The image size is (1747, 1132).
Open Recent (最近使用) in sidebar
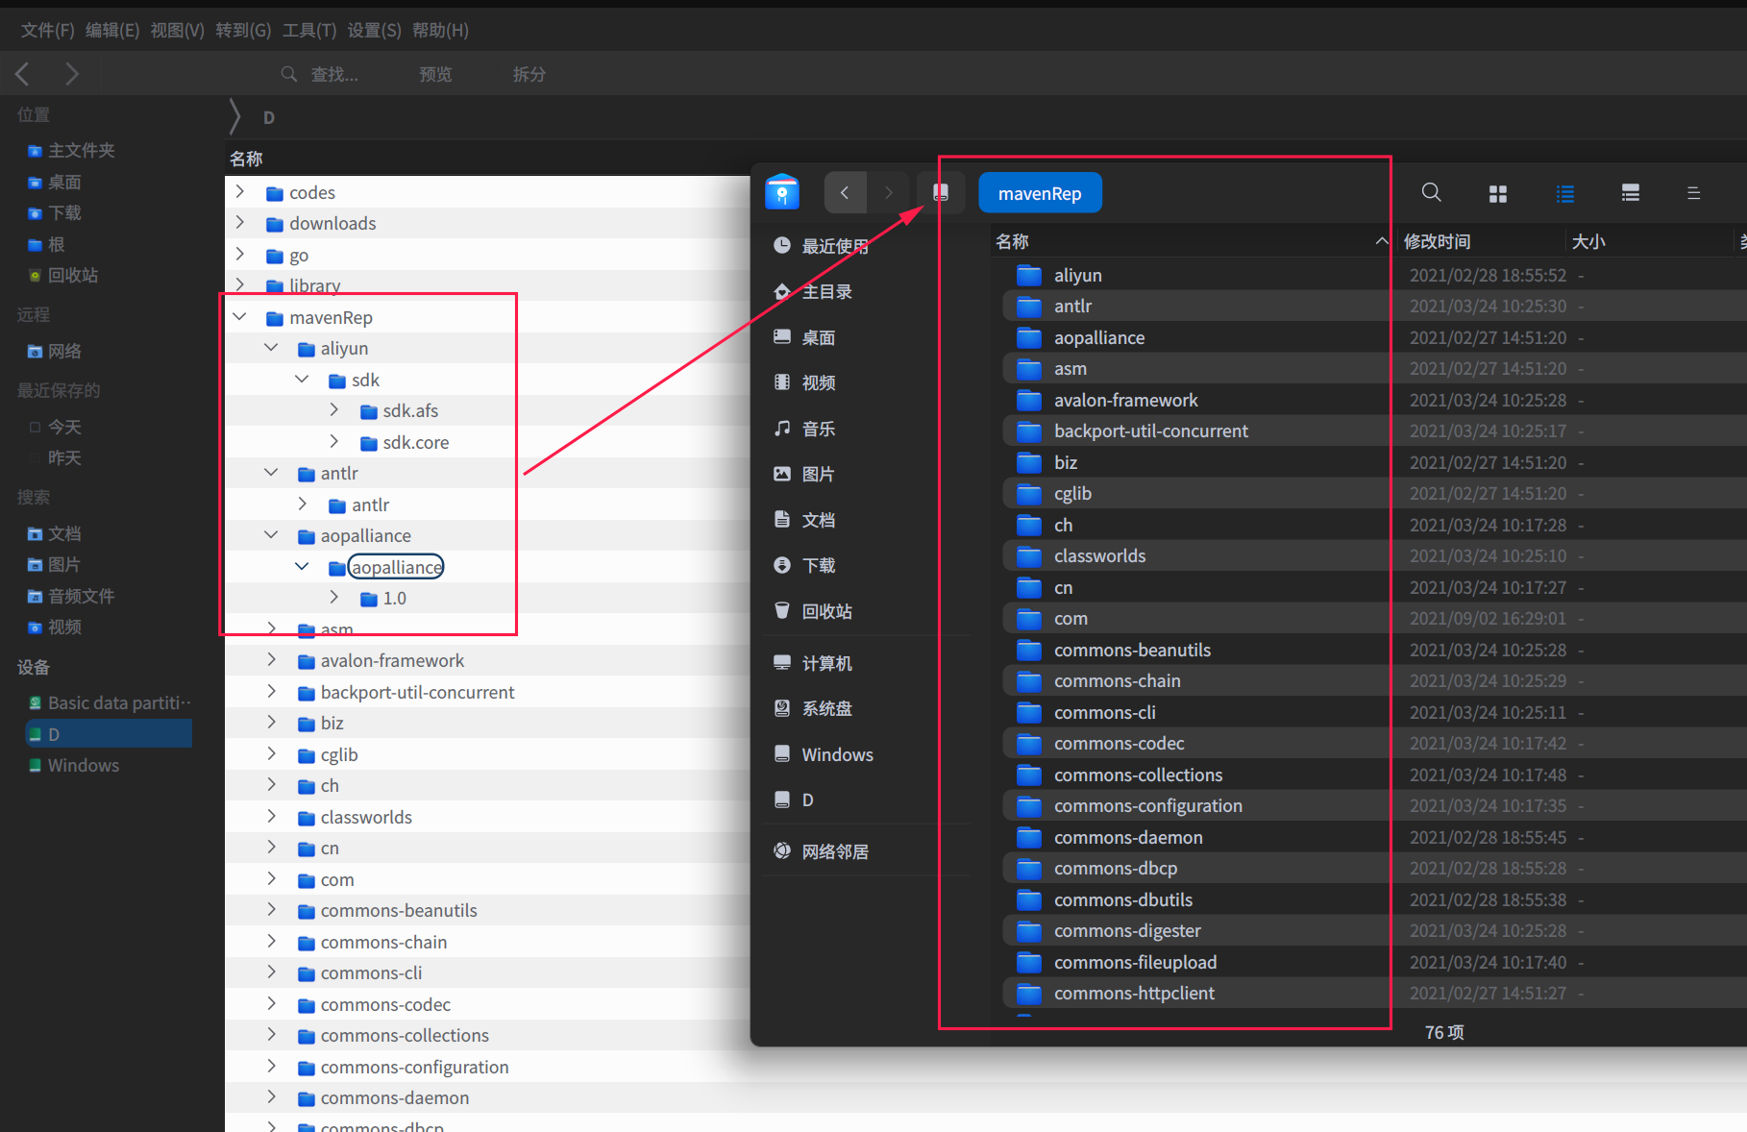pyautogui.click(x=833, y=246)
